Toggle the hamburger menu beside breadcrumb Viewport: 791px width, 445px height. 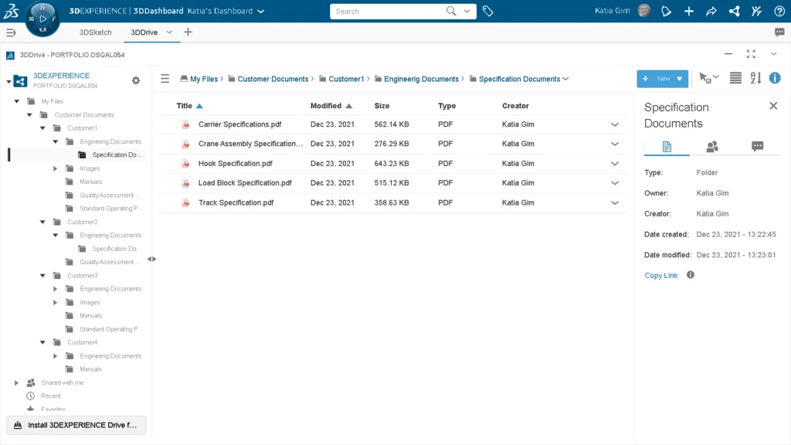click(x=165, y=79)
